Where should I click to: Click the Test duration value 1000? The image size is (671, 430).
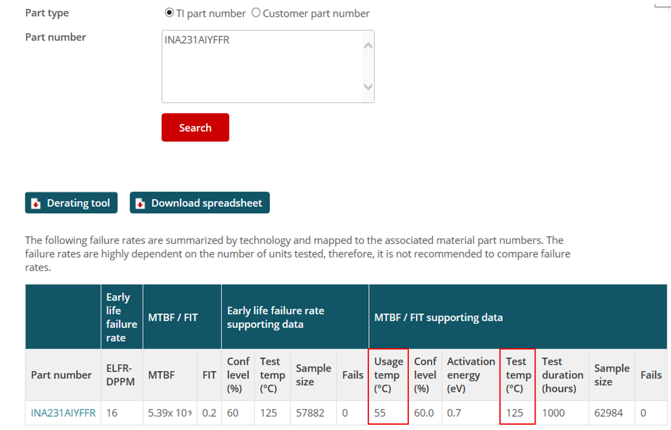click(554, 413)
